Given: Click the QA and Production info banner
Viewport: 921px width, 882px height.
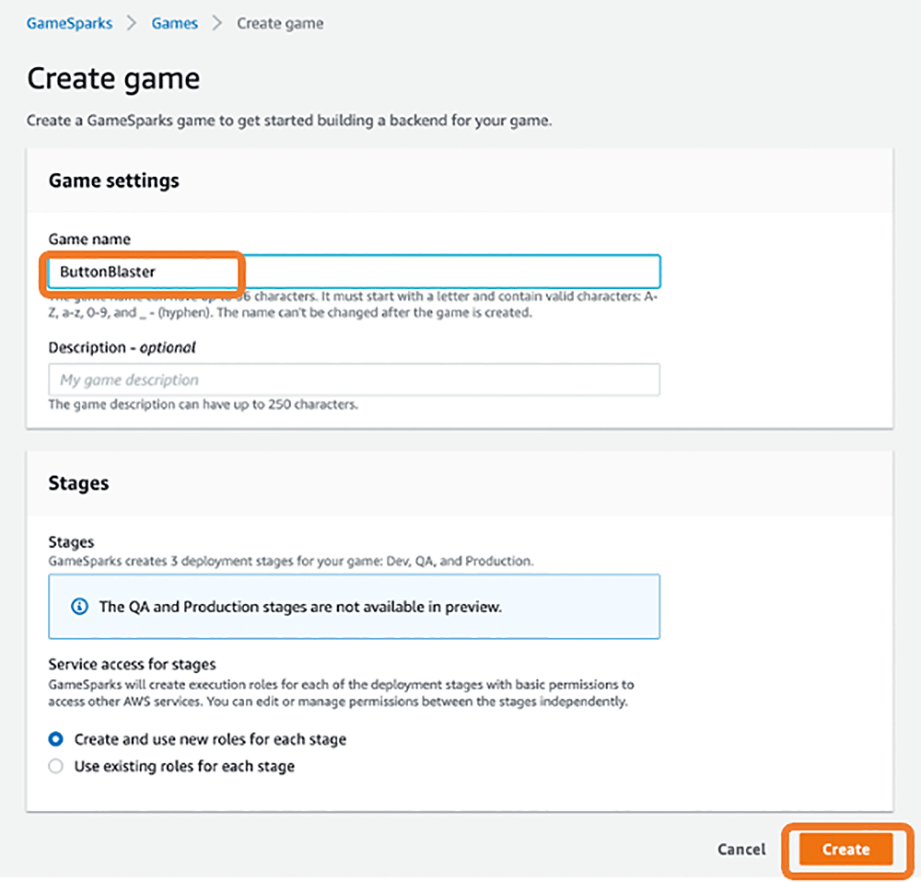Looking at the screenshot, I should [x=354, y=606].
